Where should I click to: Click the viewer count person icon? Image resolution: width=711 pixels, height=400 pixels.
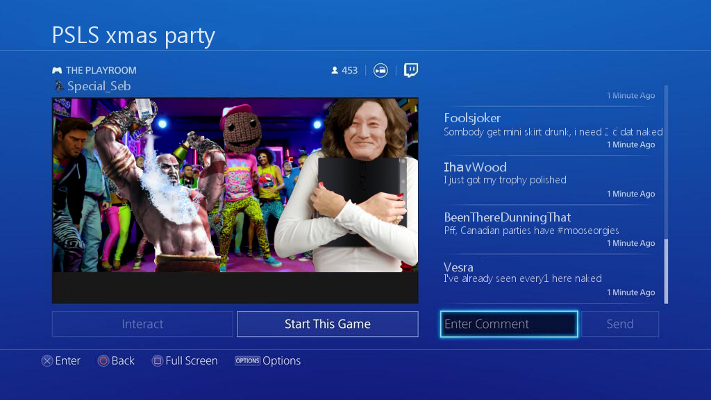pos(335,70)
